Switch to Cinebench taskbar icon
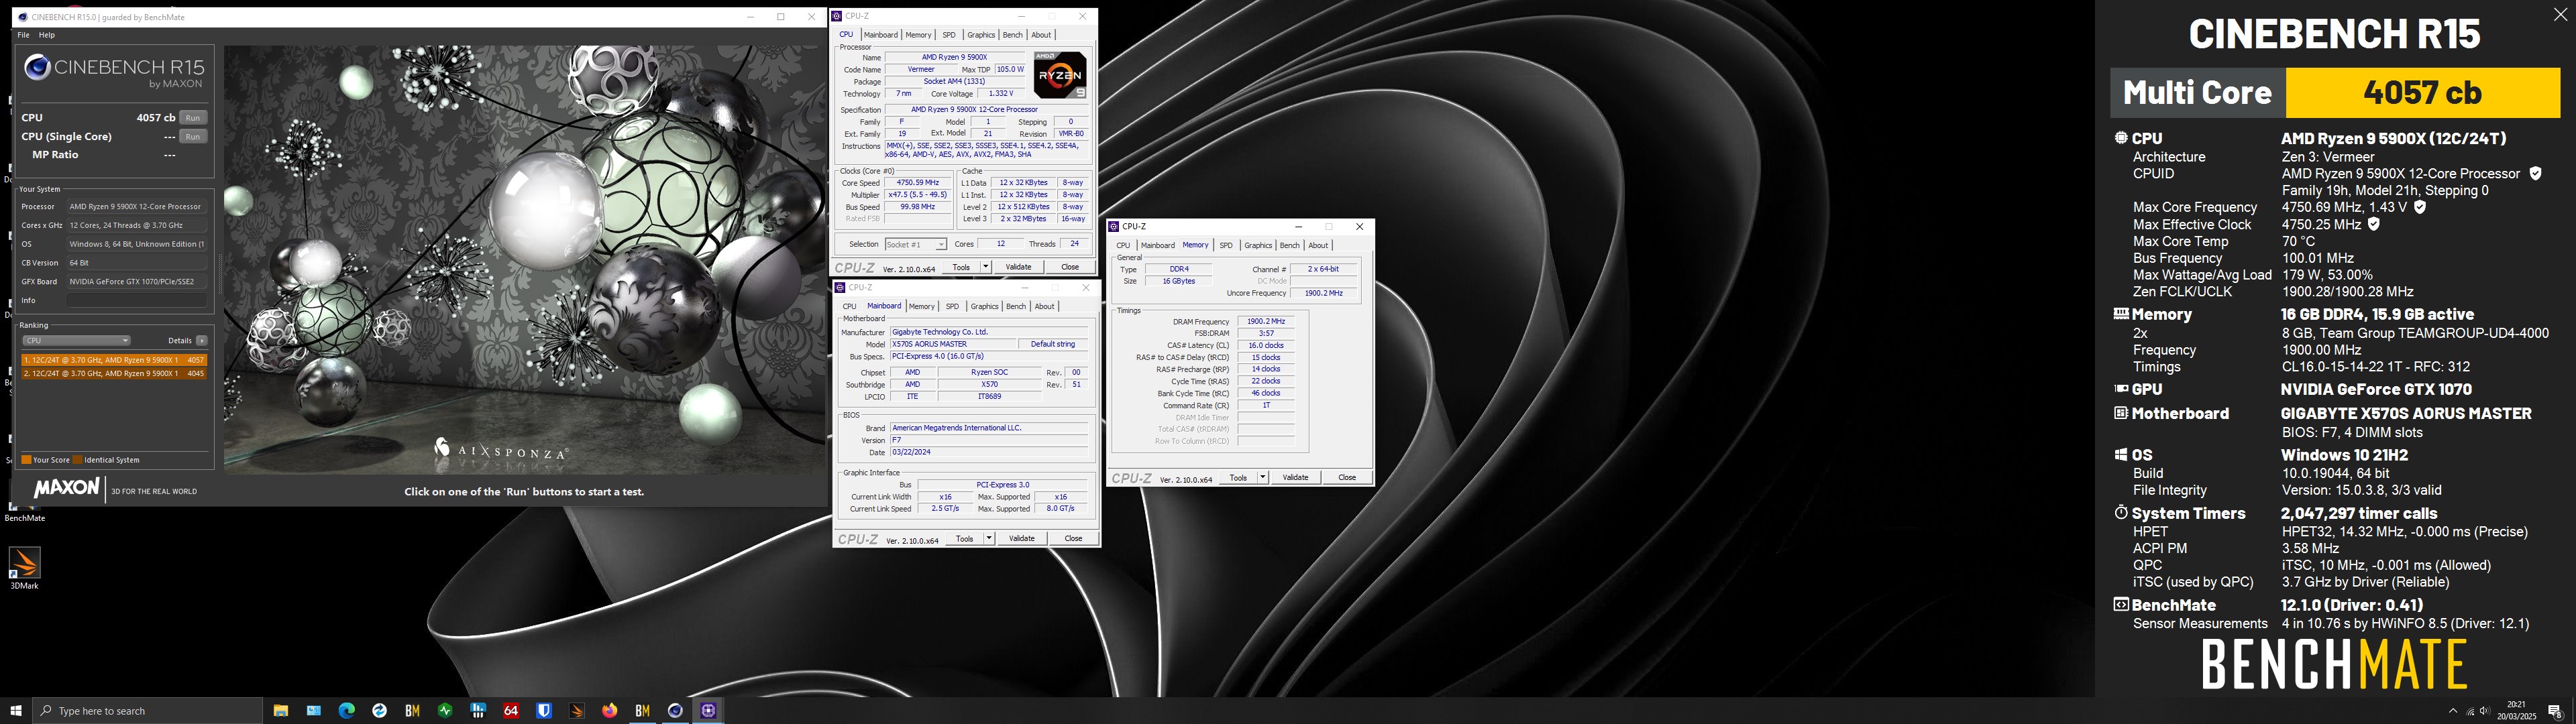The image size is (2576, 724). [x=675, y=711]
